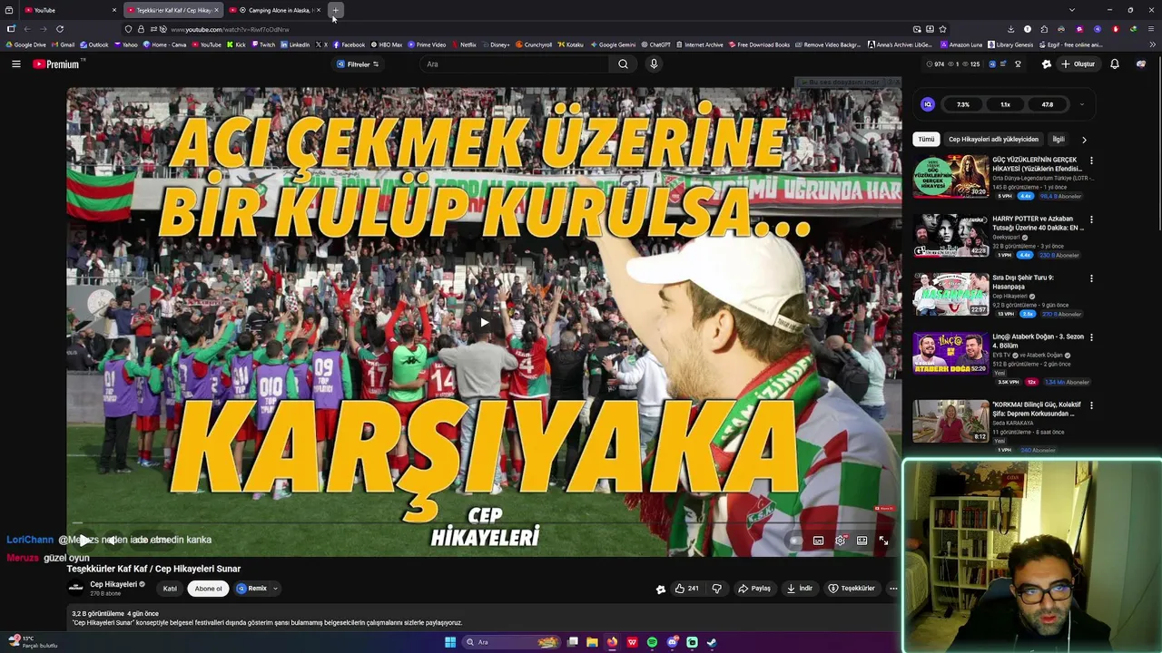Screen dimensions: 1162x653
Task: Expand the vidIQ stats panel chevron
Action: [x=1082, y=104]
